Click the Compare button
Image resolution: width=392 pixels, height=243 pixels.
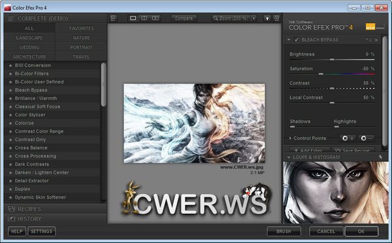184,18
